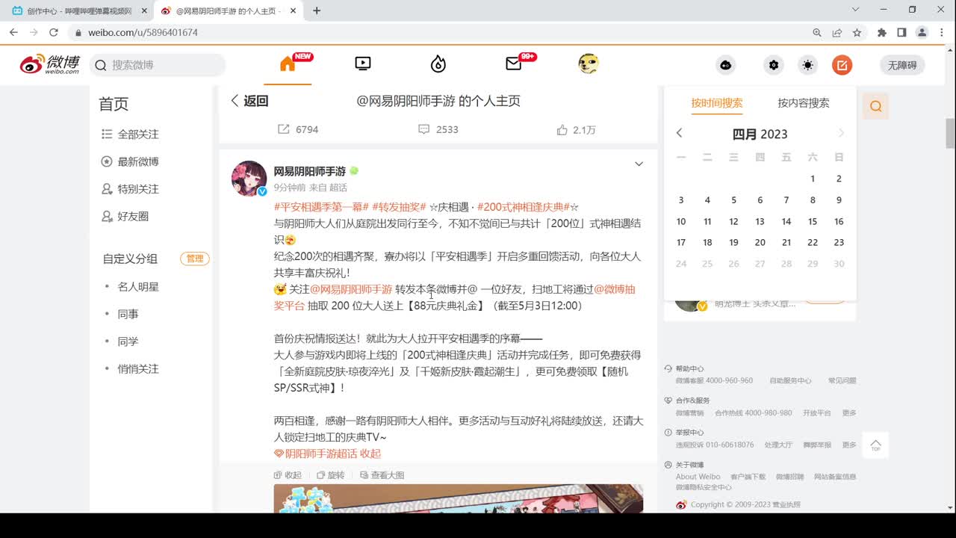
Task: Go back with 返回 arrow
Action: click(x=249, y=101)
